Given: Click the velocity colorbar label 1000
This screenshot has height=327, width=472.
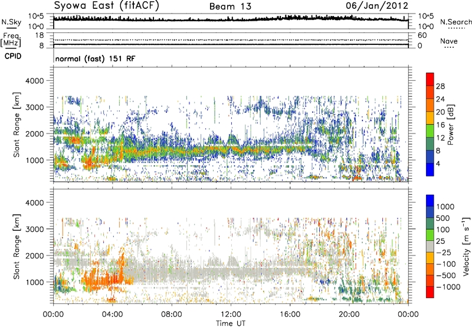Looking at the screenshot, I should click(x=445, y=207).
